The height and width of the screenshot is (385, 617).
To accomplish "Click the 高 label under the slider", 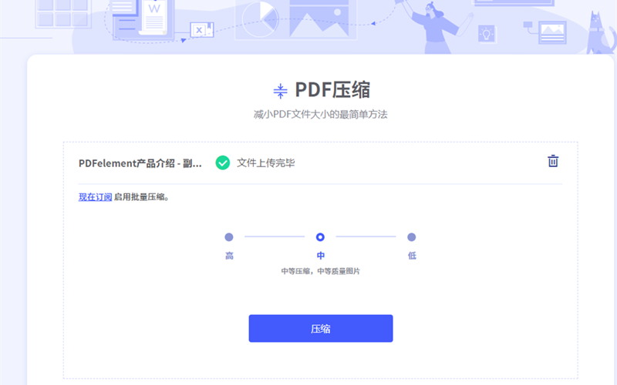I will 229,256.
